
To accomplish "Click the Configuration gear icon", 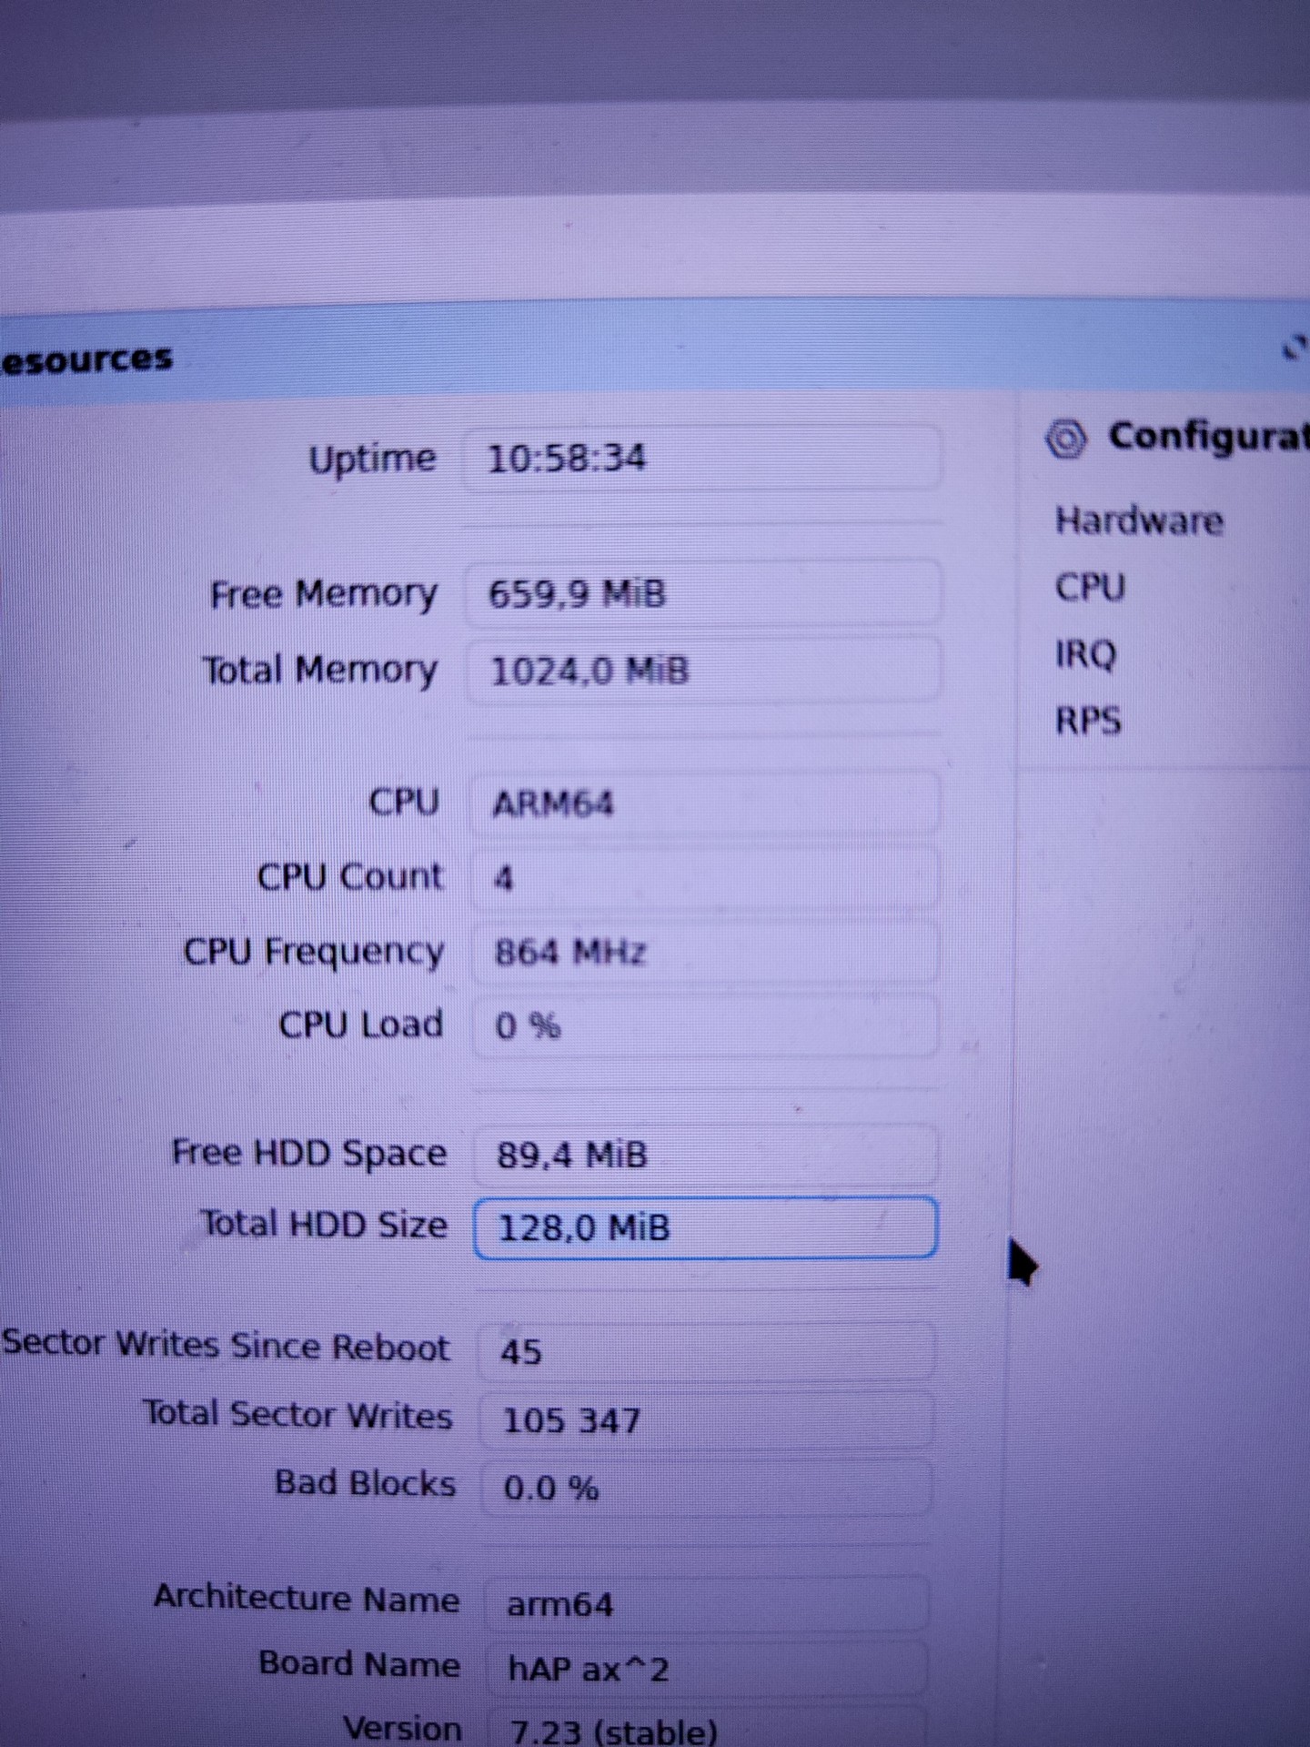I will point(1066,439).
